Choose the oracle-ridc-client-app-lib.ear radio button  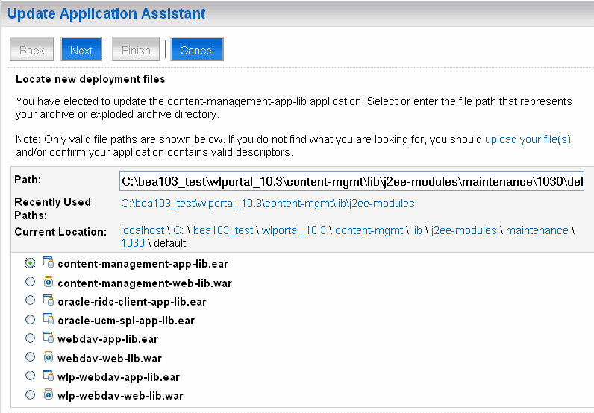[x=30, y=300]
